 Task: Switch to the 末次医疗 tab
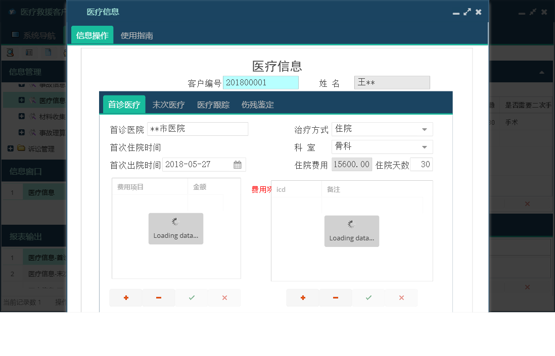click(169, 105)
